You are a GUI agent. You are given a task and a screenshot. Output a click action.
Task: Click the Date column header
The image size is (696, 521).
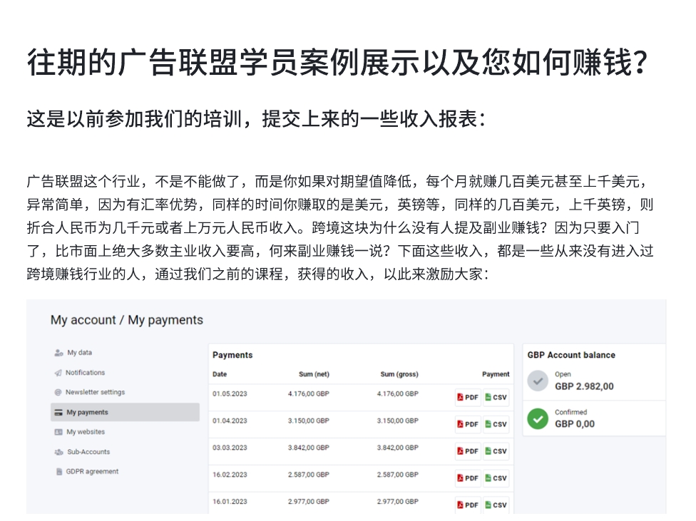[x=220, y=374]
